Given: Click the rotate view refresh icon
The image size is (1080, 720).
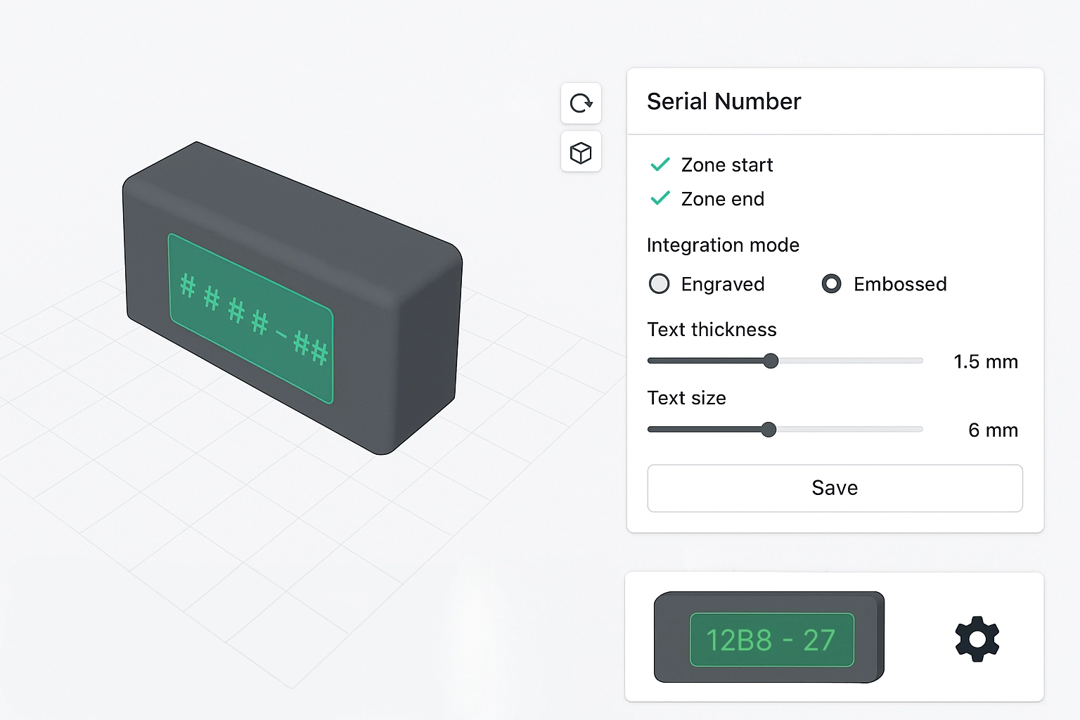Looking at the screenshot, I should [x=581, y=103].
